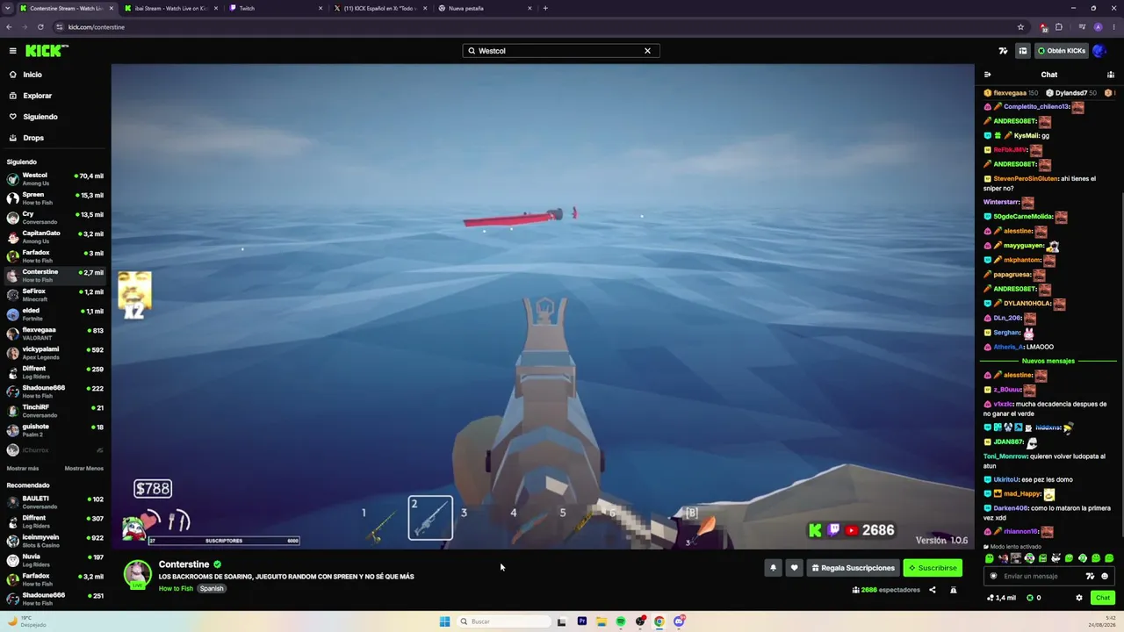The height and width of the screenshot is (632, 1124).
Task: Open Drops in the sidebar
Action: point(55,138)
